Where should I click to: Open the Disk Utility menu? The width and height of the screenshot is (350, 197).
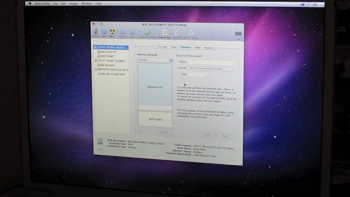point(42,4)
